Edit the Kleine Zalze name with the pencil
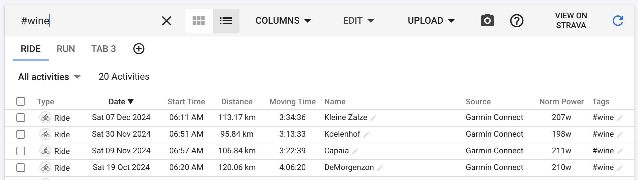 click(373, 118)
